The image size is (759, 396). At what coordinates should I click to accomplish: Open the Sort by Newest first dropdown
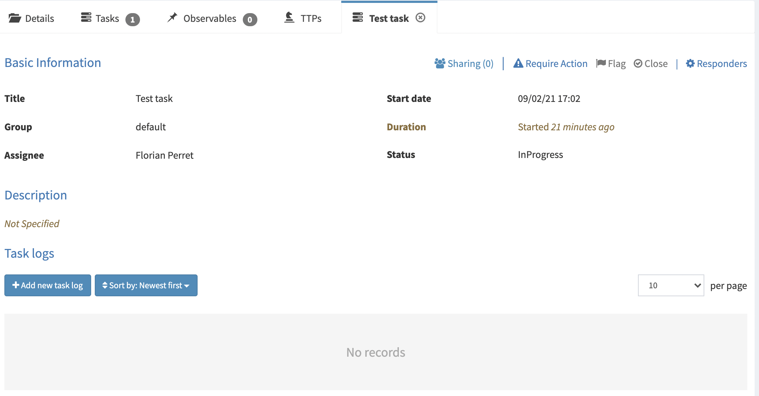point(146,285)
